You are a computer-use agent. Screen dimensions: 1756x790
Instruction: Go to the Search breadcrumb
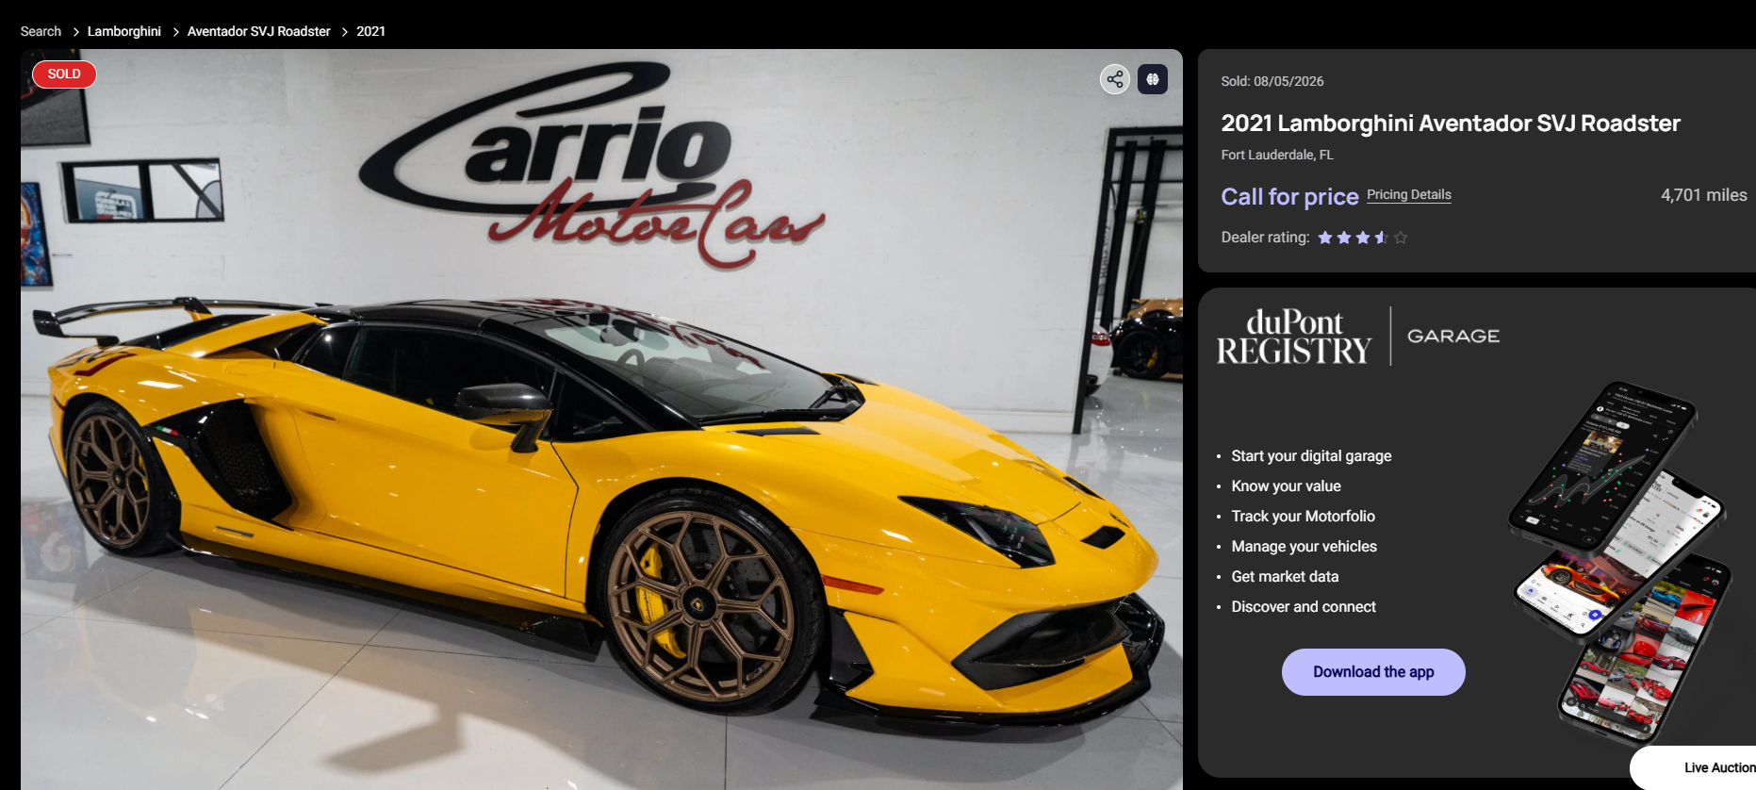pos(41,31)
